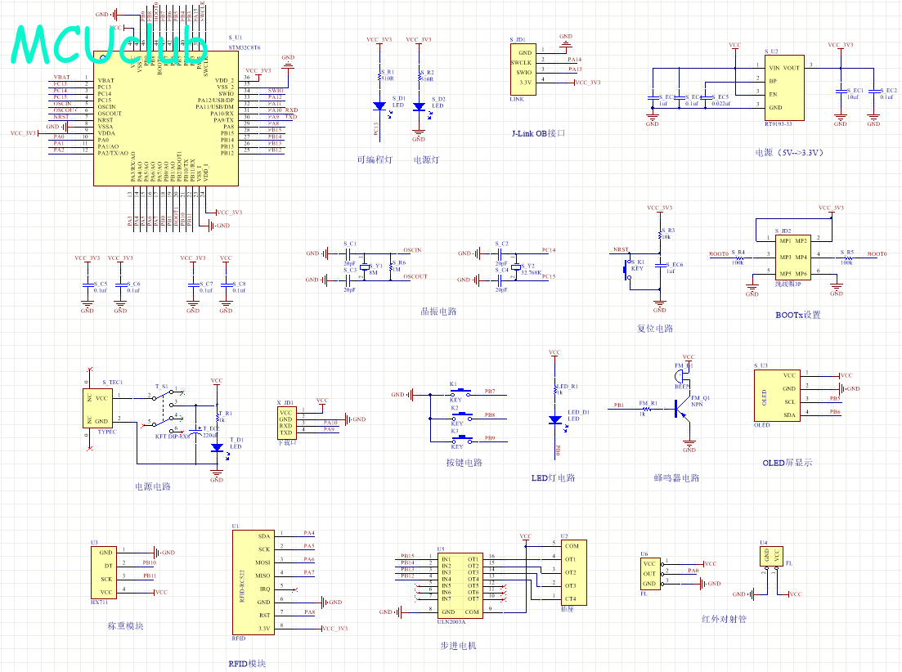
Task: Click the S_R6 1M resistor
Action: tap(391, 267)
